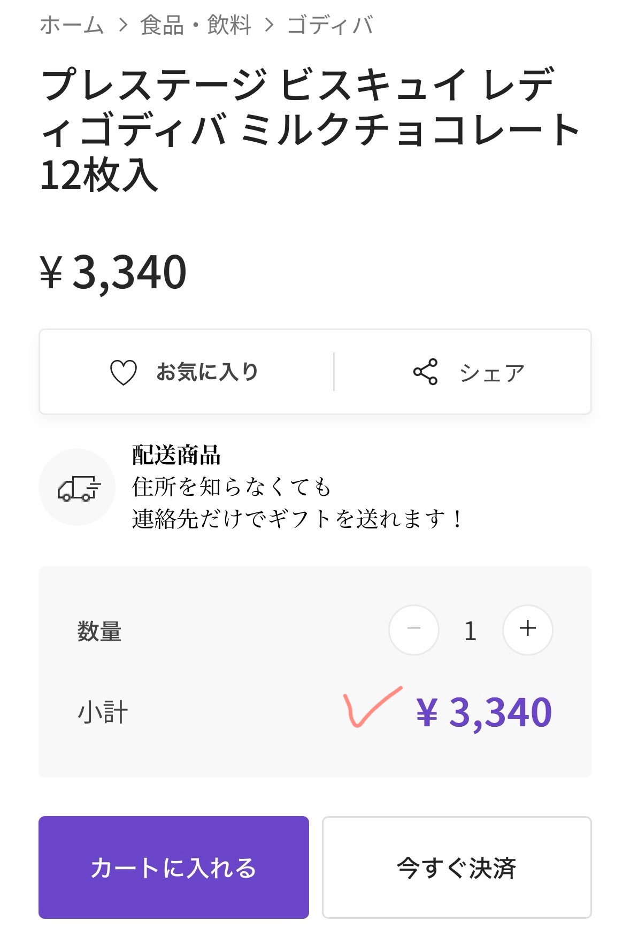Viewport: 630px width, 952px height.
Task: Click the chevron before ゴディバ breadcrumb
Action: click(269, 25)
